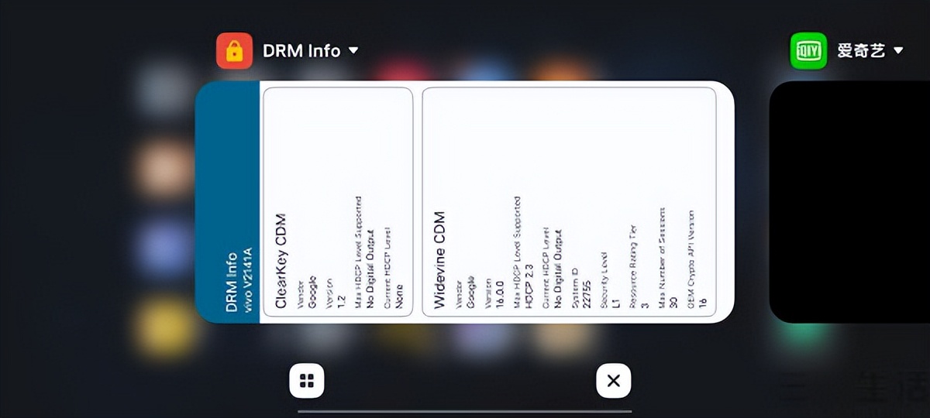
Task: Expand the 爱奇艺 dropdown arrow
Action: [x=898, y=50]
